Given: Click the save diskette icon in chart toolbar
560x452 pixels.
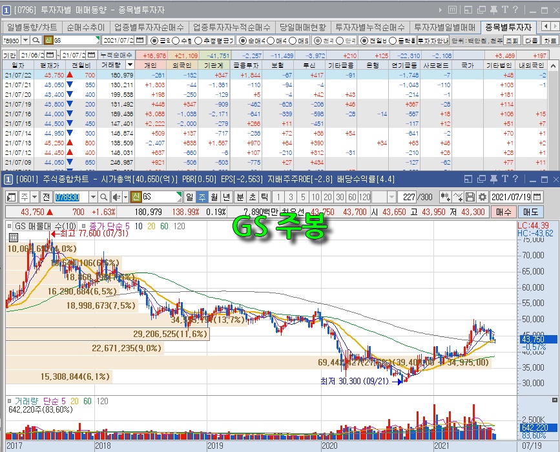Looking at the screenshot, I should coord(470,197).
